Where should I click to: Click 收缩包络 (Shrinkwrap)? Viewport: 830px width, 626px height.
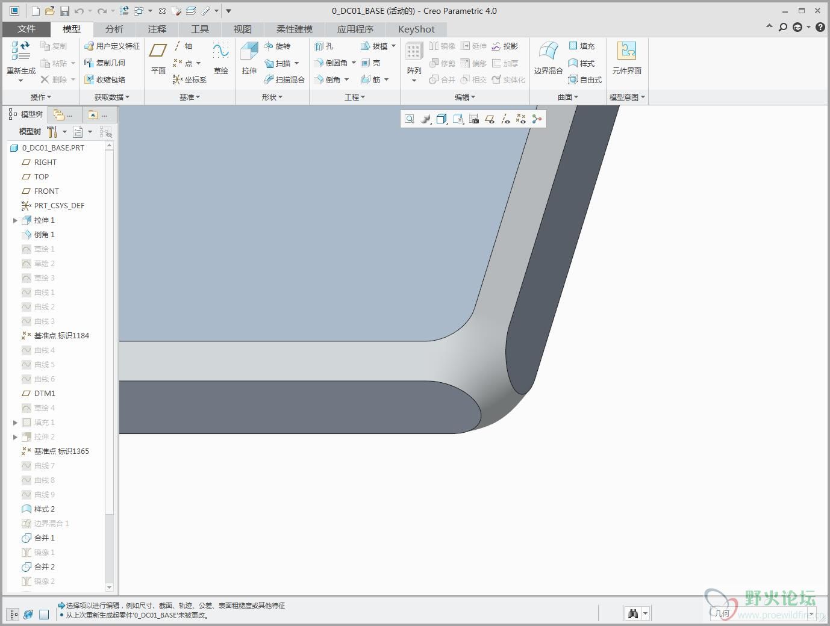point(105,79)
